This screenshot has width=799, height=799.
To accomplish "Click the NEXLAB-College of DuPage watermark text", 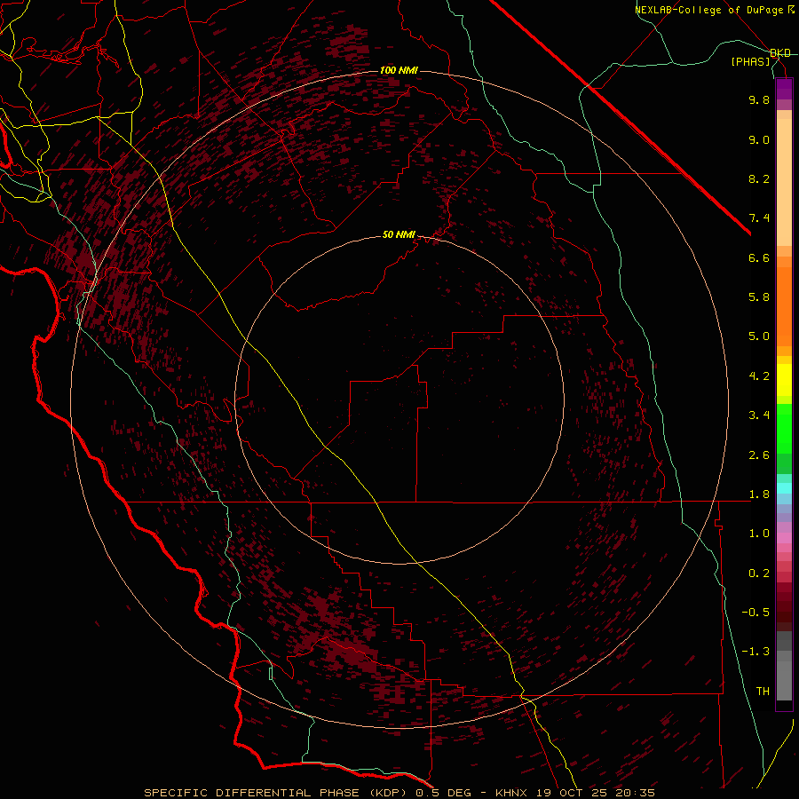I will pos(708,10).
